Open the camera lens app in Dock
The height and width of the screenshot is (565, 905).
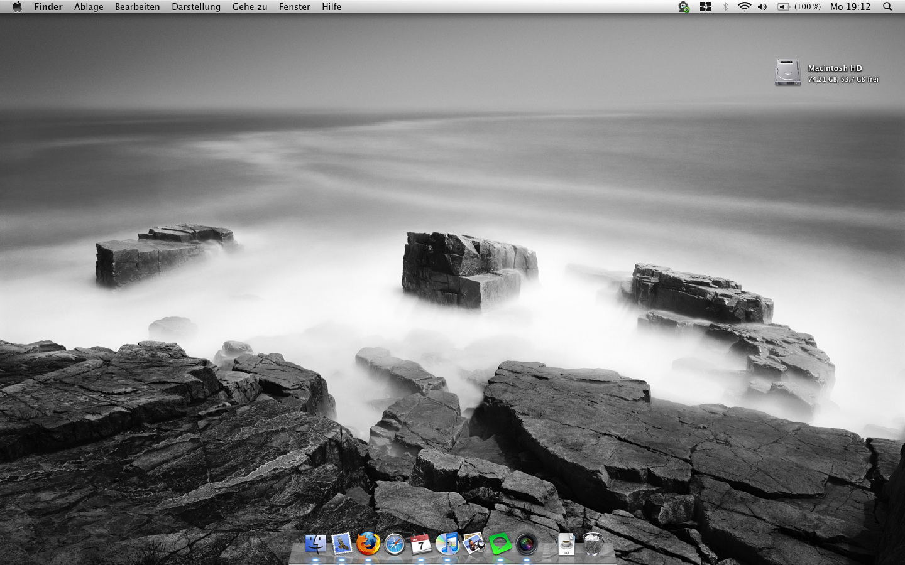[527, 544]
